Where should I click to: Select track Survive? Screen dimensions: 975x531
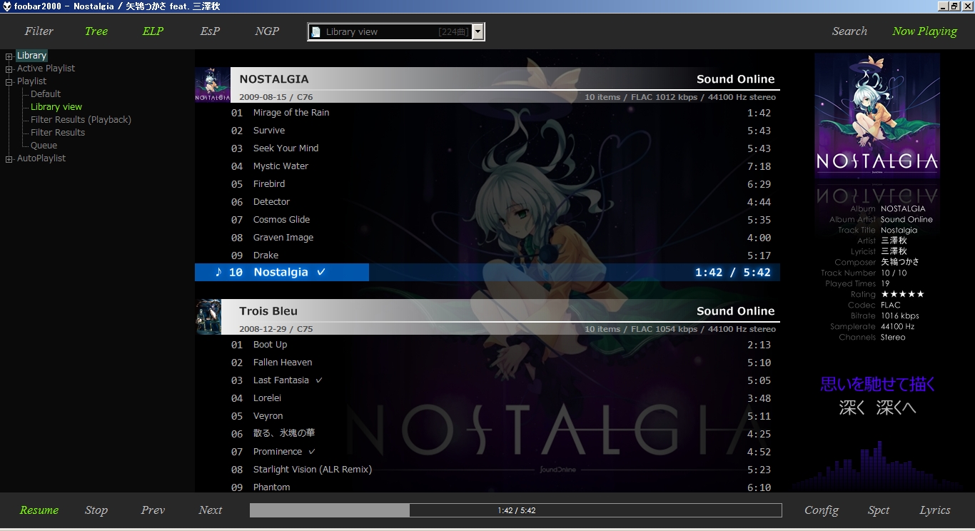[x=487, y=131]
